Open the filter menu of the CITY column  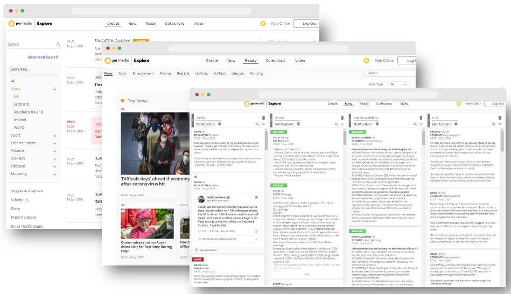(x=500, y=124)
